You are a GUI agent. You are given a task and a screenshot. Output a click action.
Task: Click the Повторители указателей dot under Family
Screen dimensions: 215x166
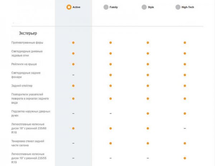110,98
